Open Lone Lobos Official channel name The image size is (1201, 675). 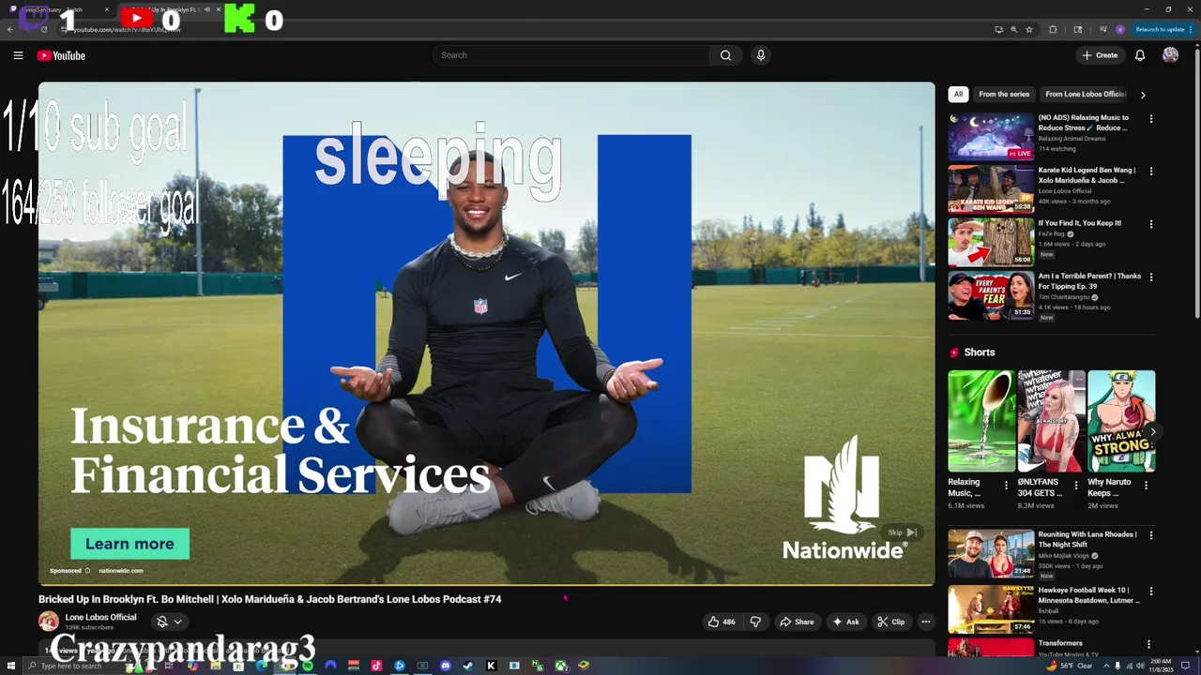coord(100,617)
